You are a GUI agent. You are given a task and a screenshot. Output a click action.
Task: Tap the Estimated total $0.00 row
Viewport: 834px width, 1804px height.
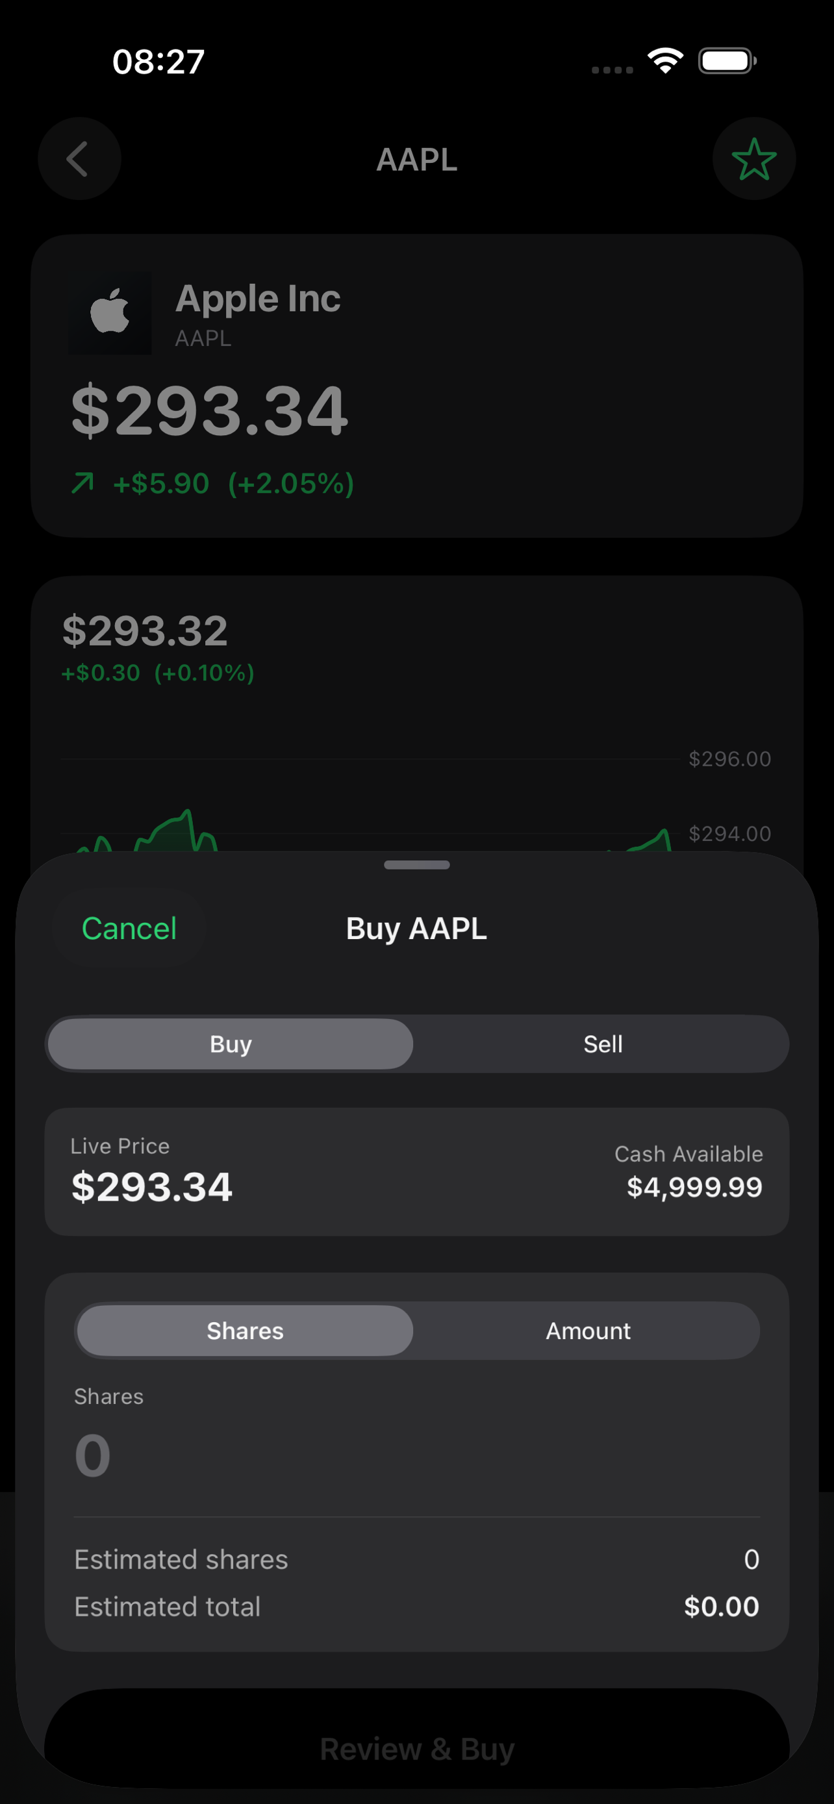(416, 1607)
